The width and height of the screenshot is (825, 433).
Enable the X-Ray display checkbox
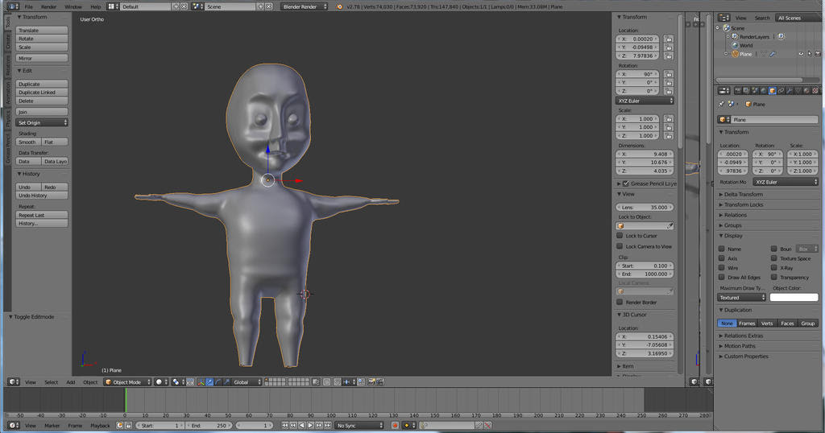[774, 267]
